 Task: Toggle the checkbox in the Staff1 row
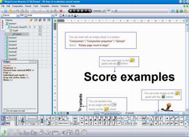point(40,31)
